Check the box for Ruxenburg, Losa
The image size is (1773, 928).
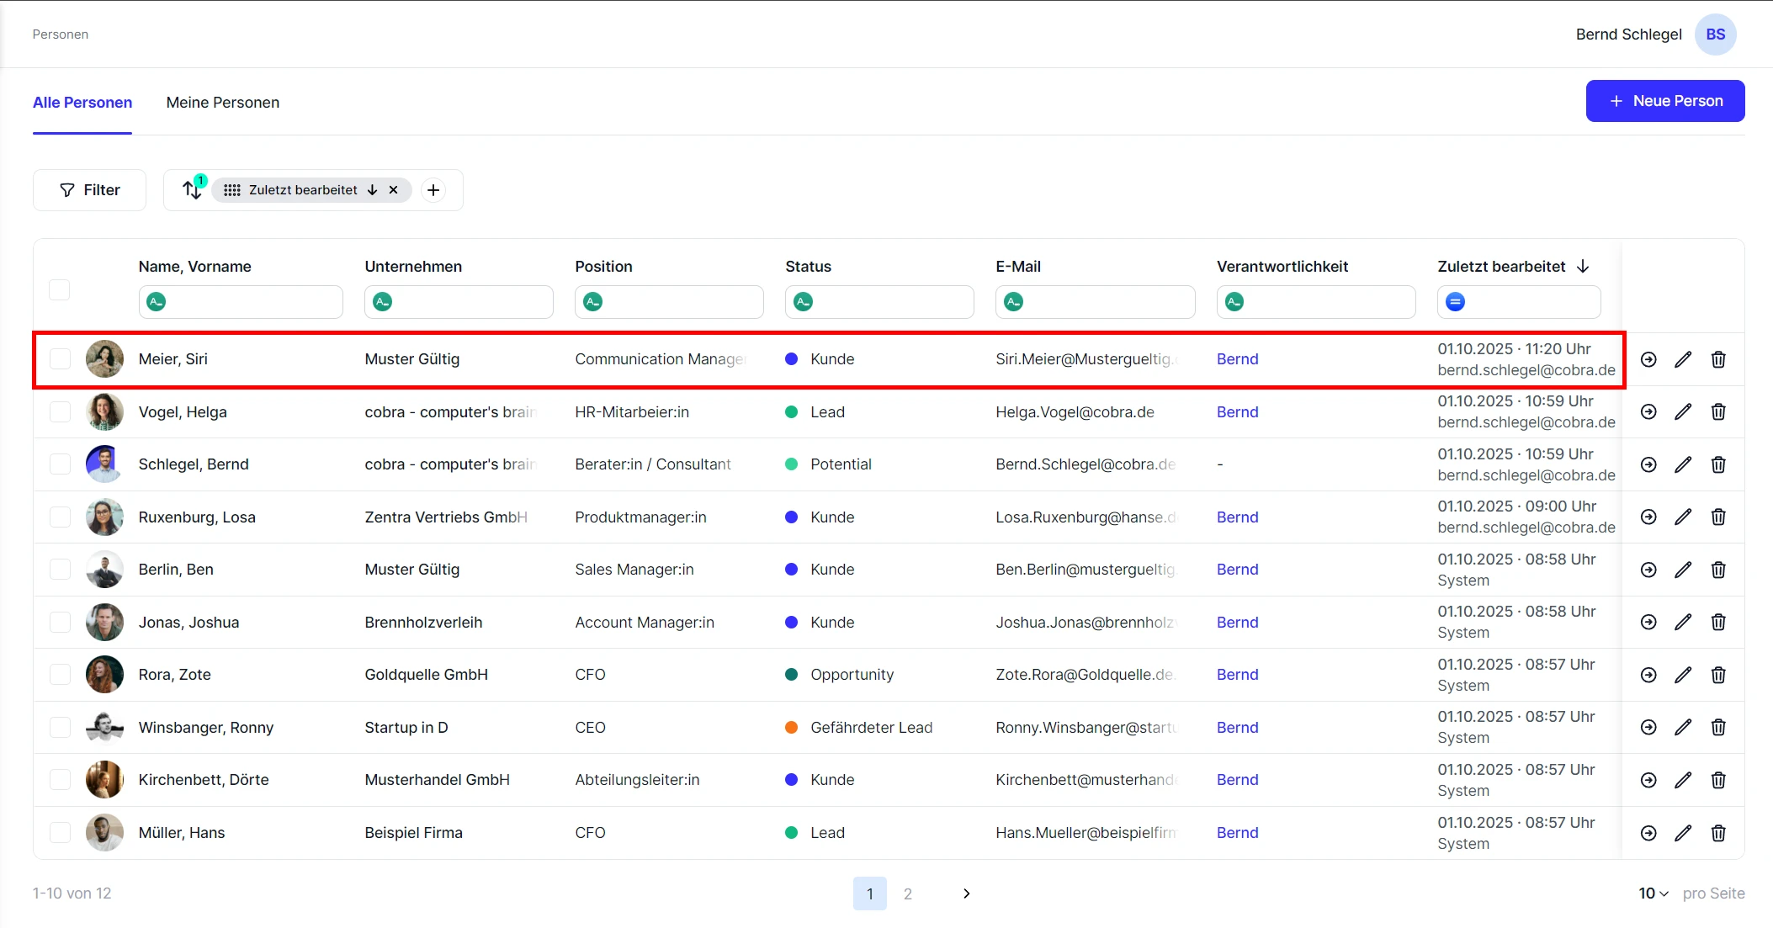point(60,517)
